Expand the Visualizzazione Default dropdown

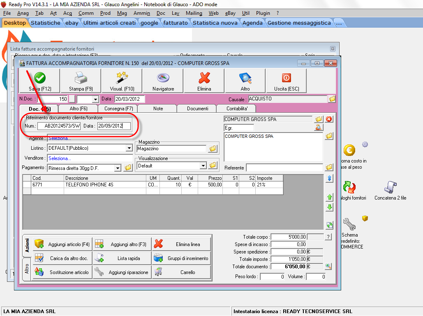203,166
